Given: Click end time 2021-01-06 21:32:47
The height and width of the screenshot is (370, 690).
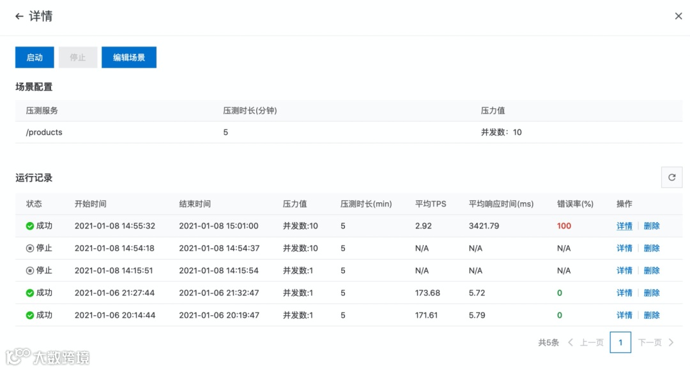Looking at the screenshot, I should (x=218, y=293).
